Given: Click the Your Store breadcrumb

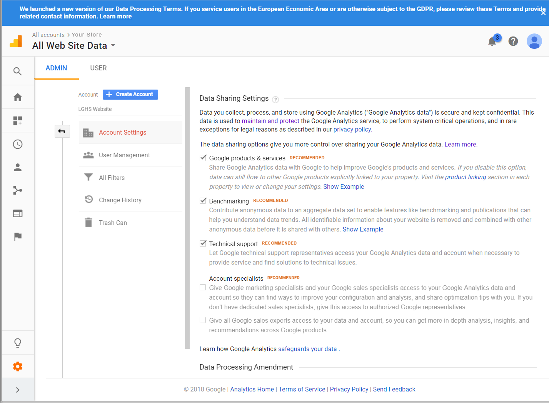Looking at the screenshot, I should click(x=87, y=35).
